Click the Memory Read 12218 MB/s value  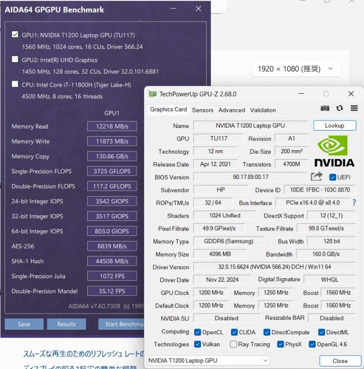112,126
